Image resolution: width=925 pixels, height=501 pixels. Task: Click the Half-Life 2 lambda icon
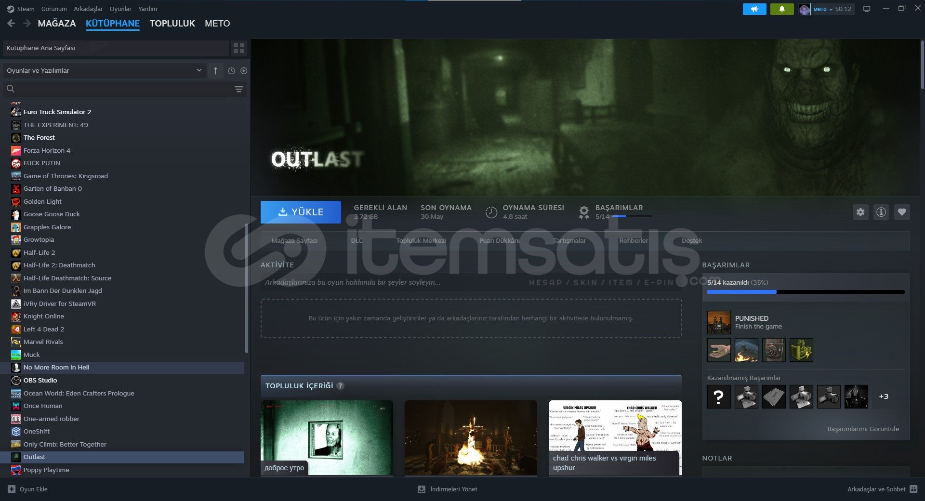(16, 252)
